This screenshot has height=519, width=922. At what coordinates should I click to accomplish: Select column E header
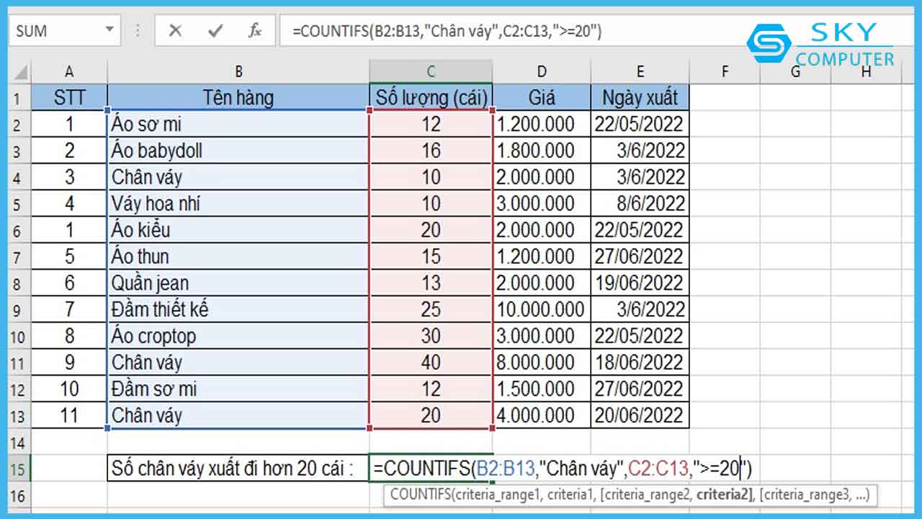click(x=640, y=71)
